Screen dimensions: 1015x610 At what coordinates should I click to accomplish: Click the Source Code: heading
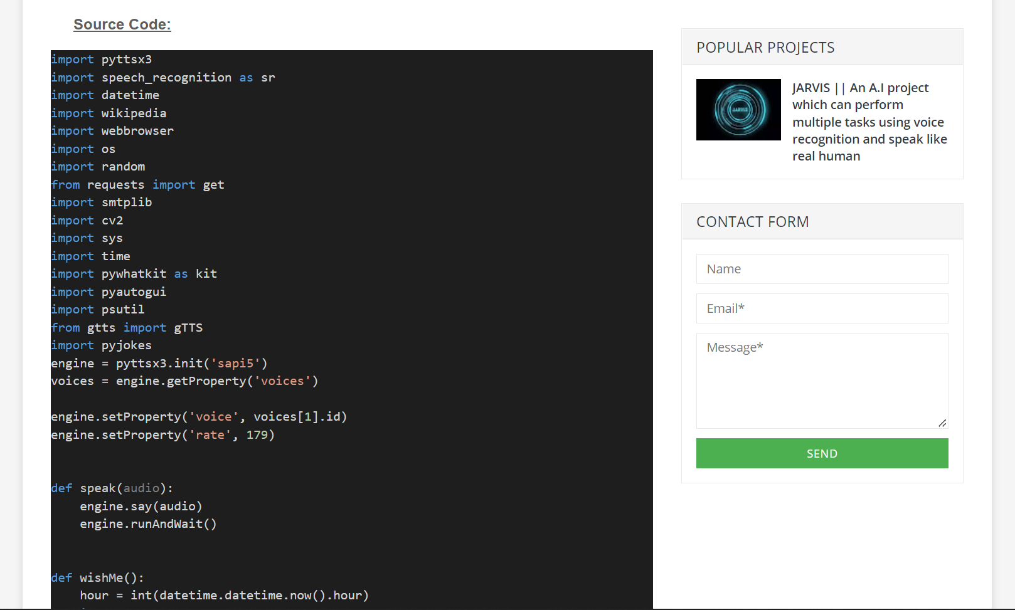click(x=122, y=24)
